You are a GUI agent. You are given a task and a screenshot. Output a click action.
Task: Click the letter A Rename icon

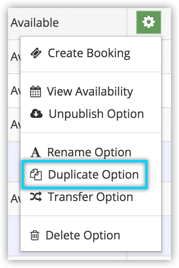36,152
